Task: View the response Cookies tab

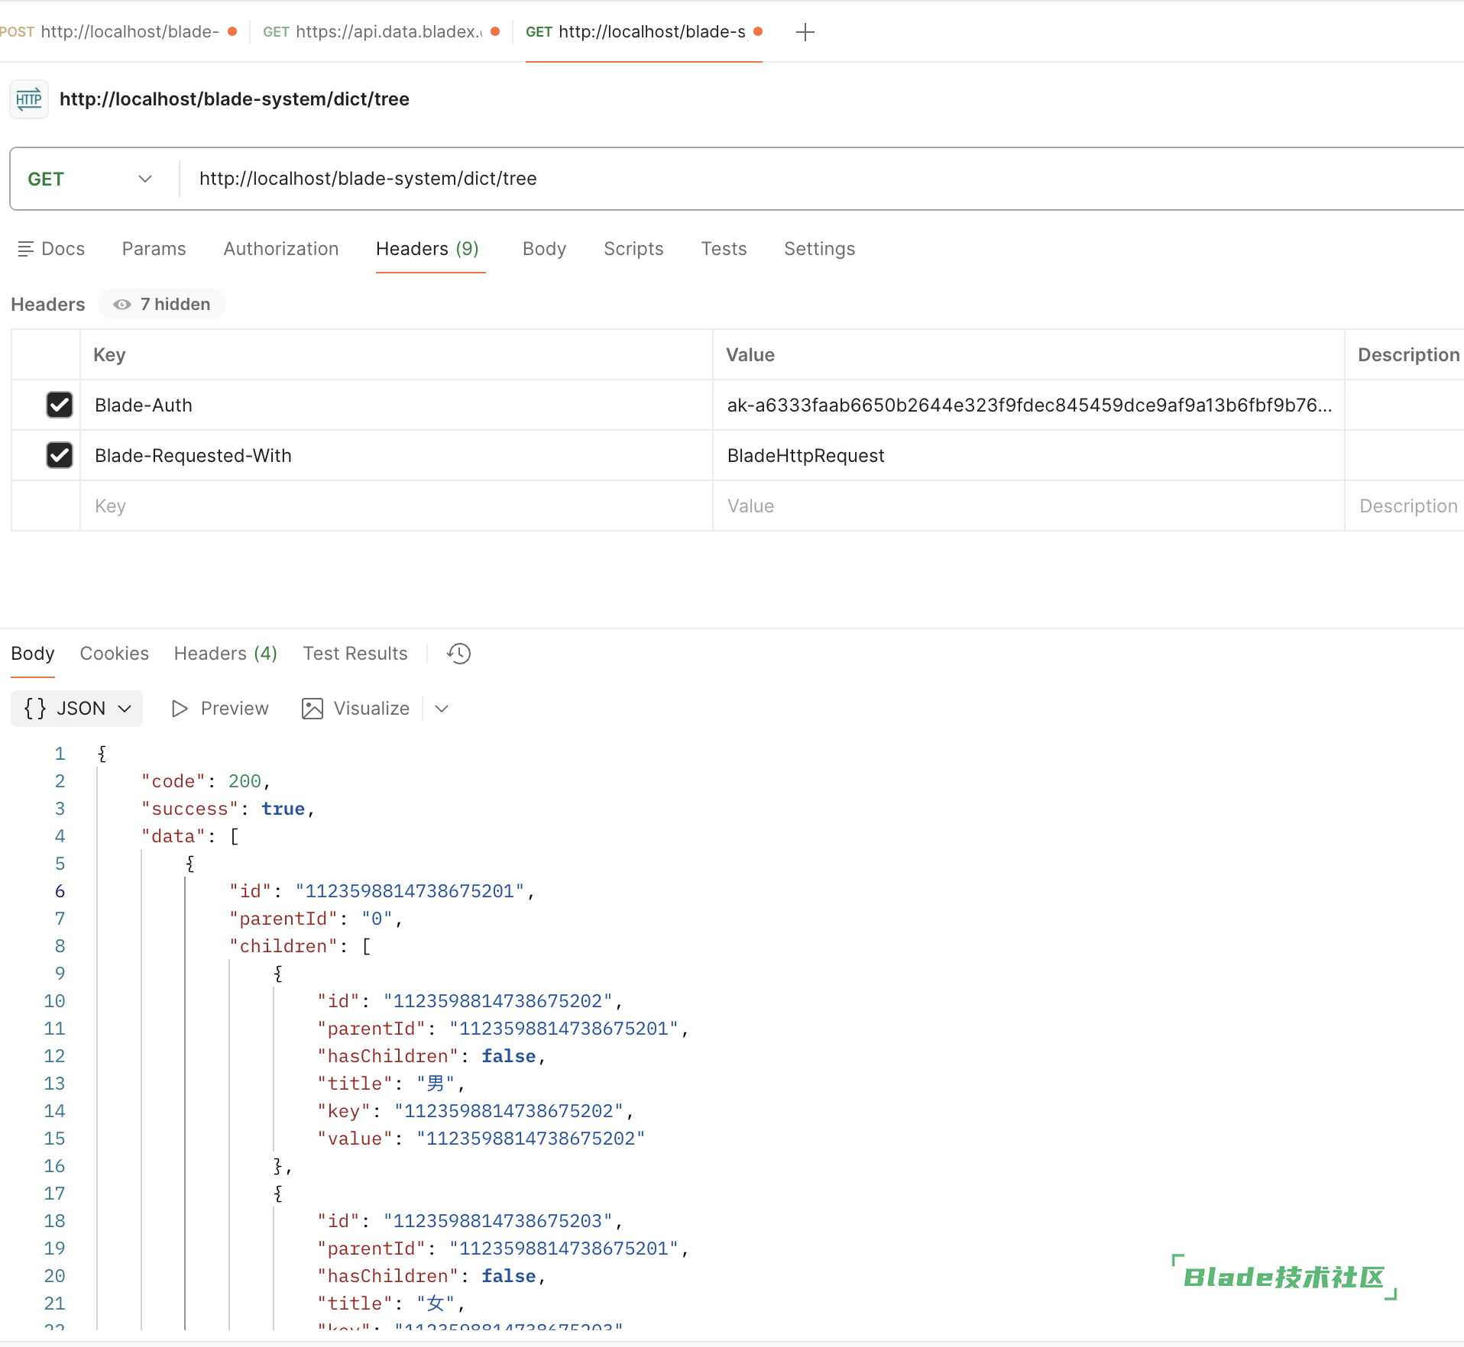Action: 114,654
